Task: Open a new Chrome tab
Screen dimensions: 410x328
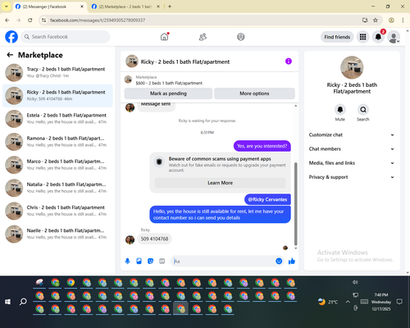Action: [x=170, y=7]
